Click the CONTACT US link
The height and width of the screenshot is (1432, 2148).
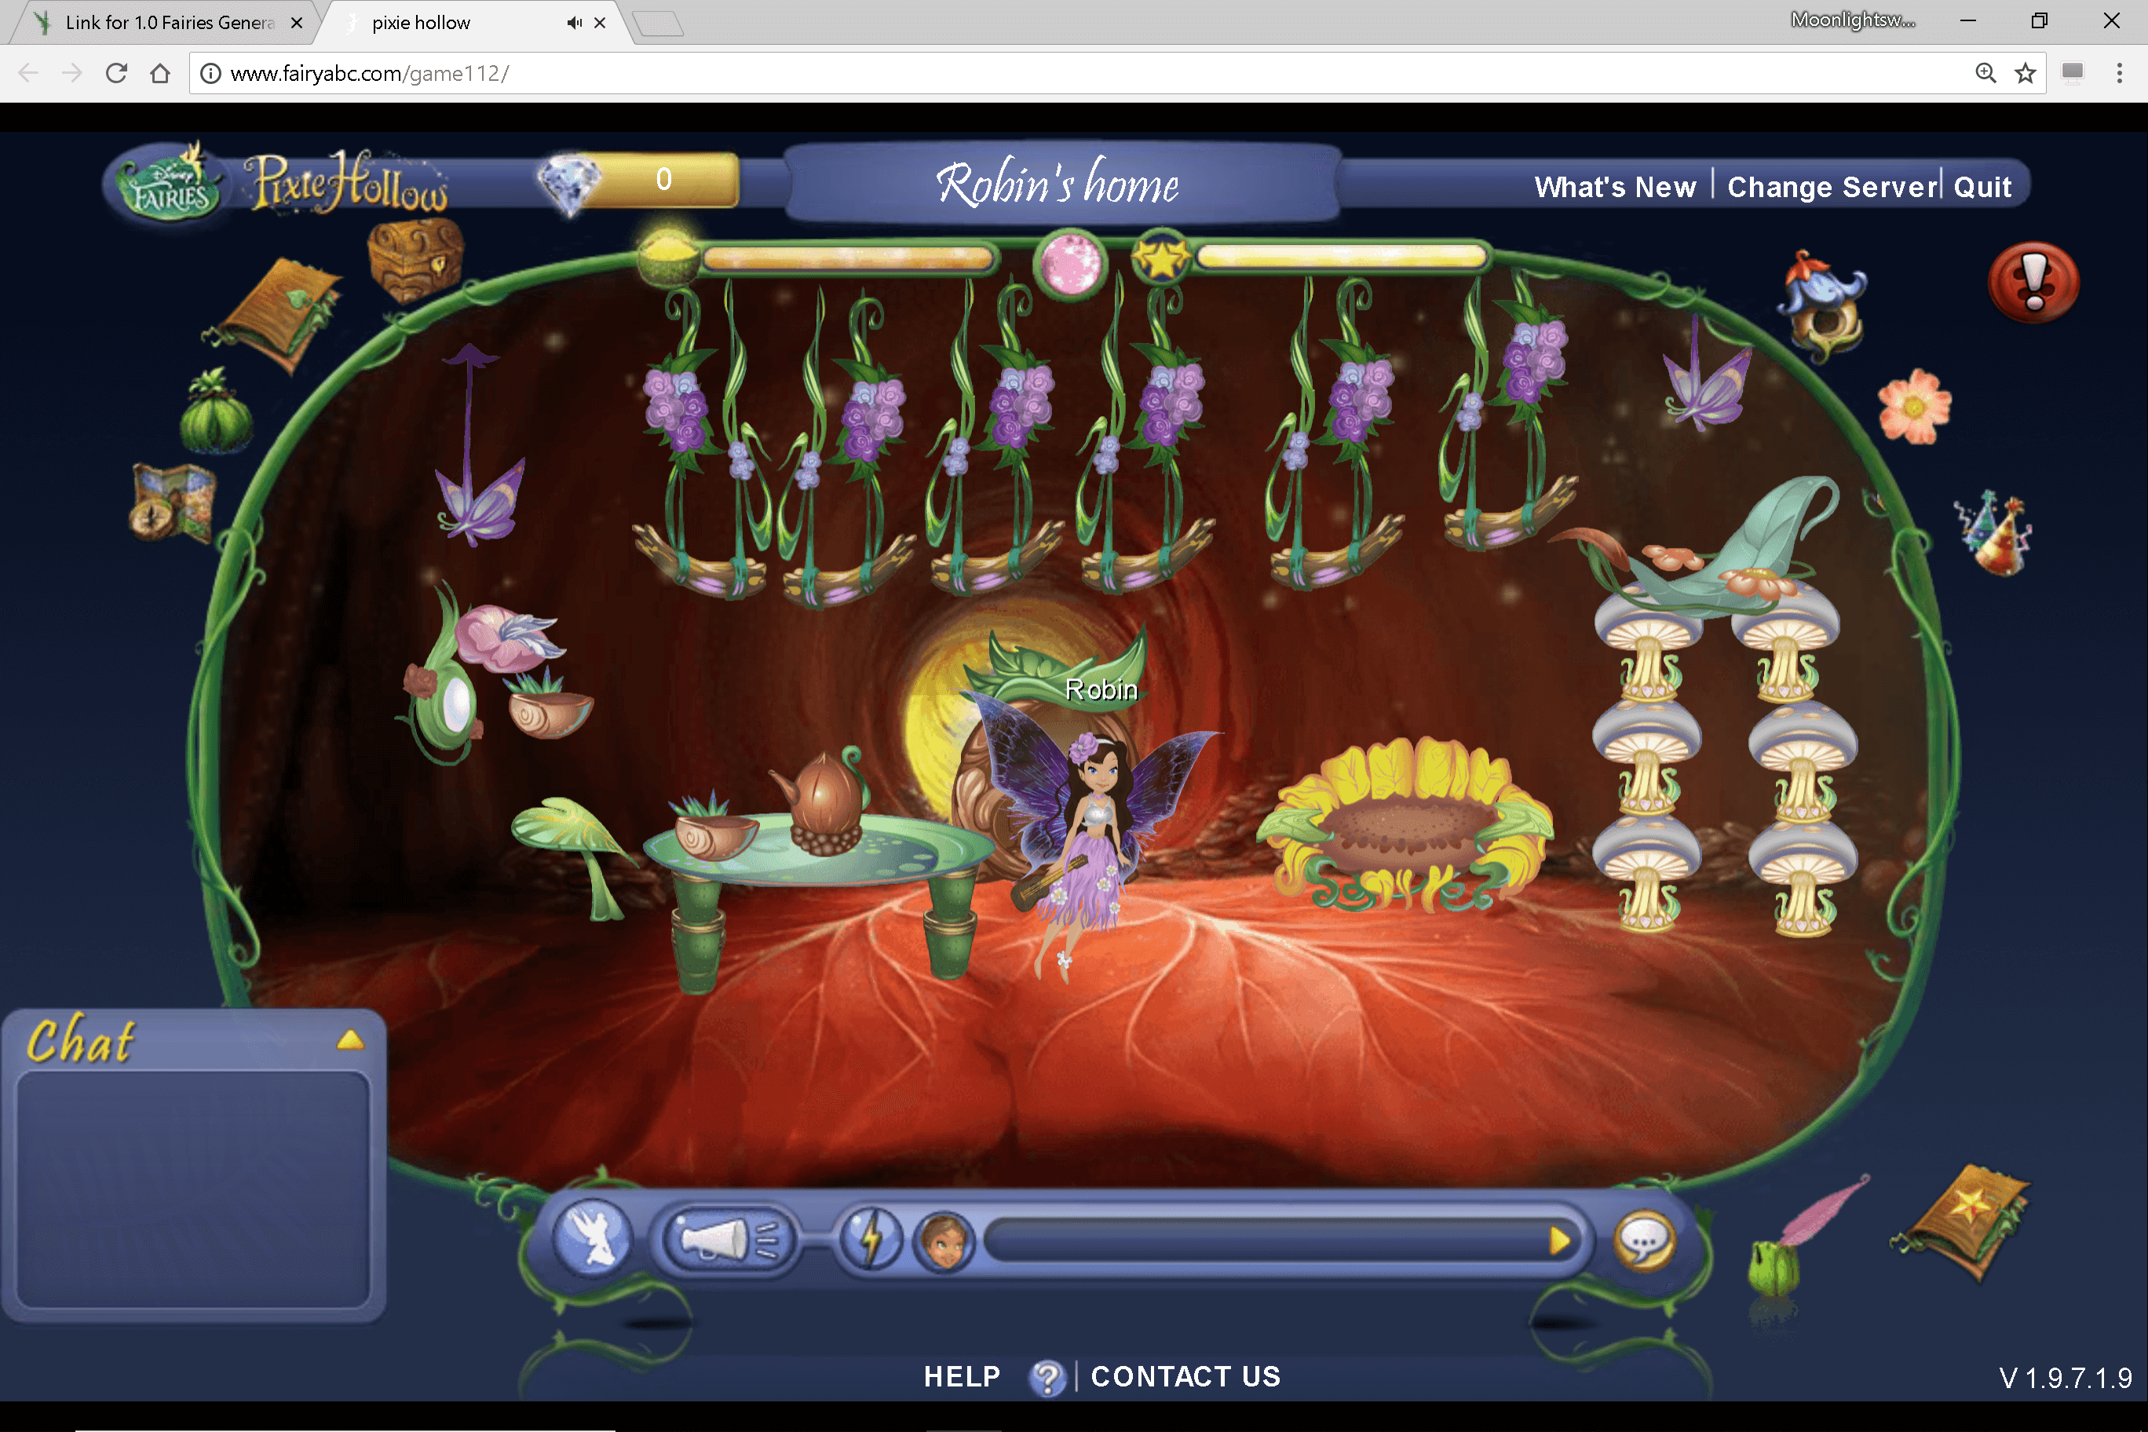click(x=1185, y=1376)
